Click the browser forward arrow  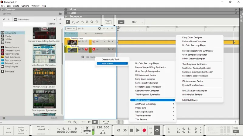point(9,19)
